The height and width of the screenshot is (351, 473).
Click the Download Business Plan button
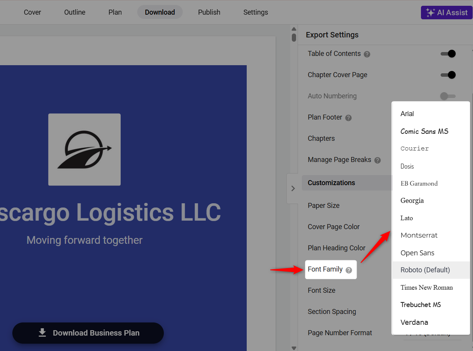click(x=88, y=333)
